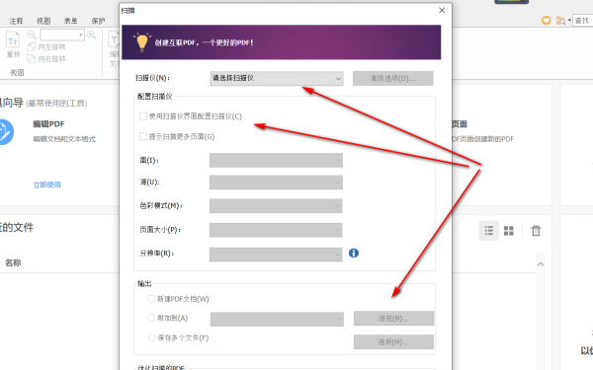Image resolution: width=593 pixels, height=370 pixels.
Task: Click 向左旋转 rotate left
Action: point(46,46)
